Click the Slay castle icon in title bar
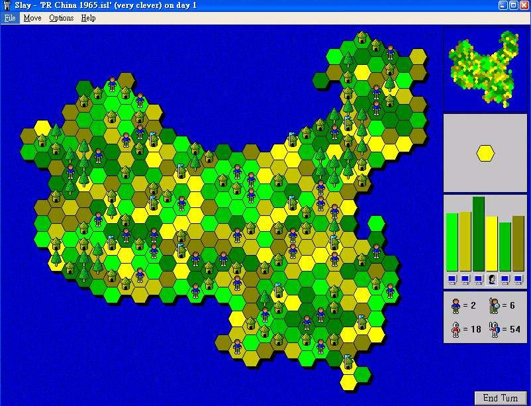This screenshot has width=531, height=406. coord(7,5)
